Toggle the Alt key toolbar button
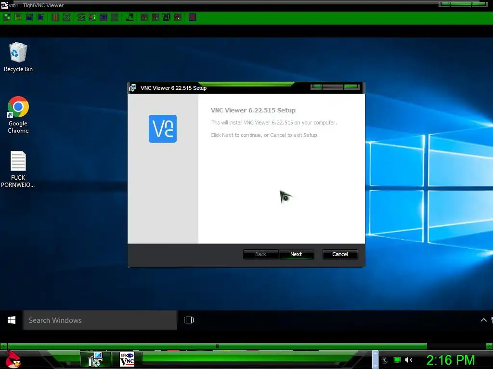The height and width of the screenshot is (369, 493). click(115, 17)
